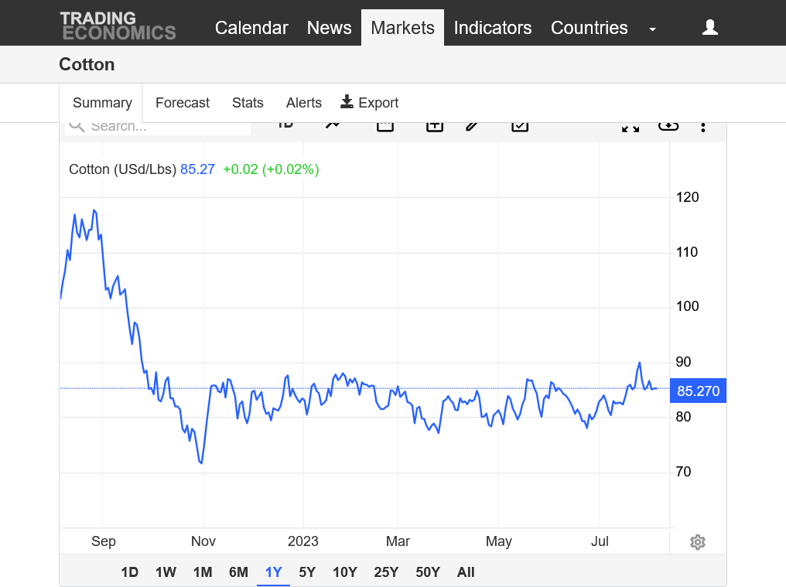Image resolution: width=786 pixels, height=587 pixels.
Task: Select the 1Y time range
Action: 273,572
